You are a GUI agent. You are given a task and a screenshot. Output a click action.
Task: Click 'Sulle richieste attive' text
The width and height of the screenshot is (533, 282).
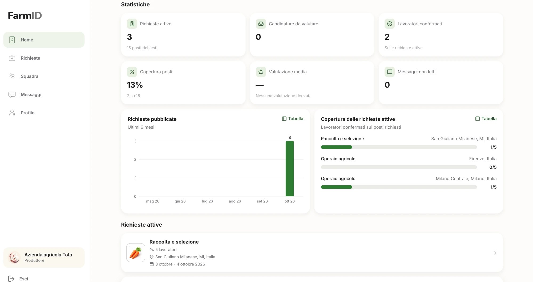(x=403, y=48)
